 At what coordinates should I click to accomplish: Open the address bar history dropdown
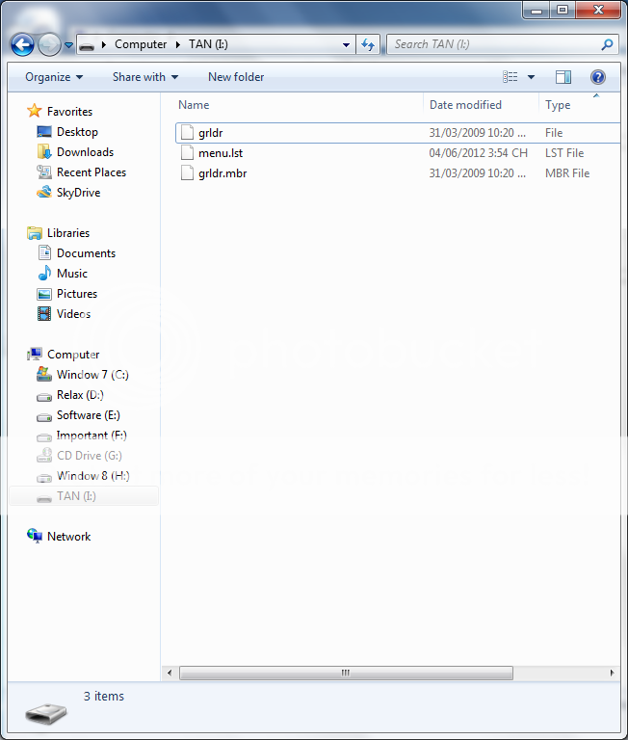pos(347,44)
